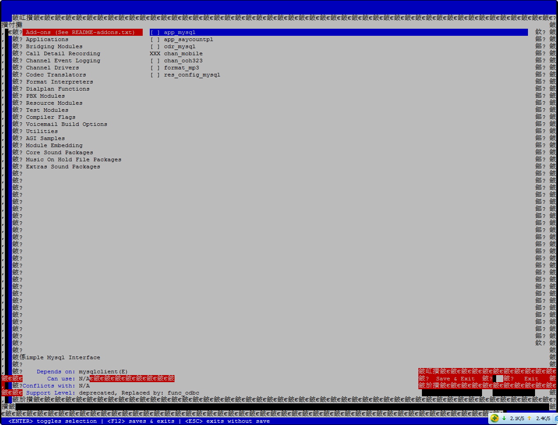558x425 pixels.
Task: Open the Test Modules category
Action: click(x=47, y=110)
